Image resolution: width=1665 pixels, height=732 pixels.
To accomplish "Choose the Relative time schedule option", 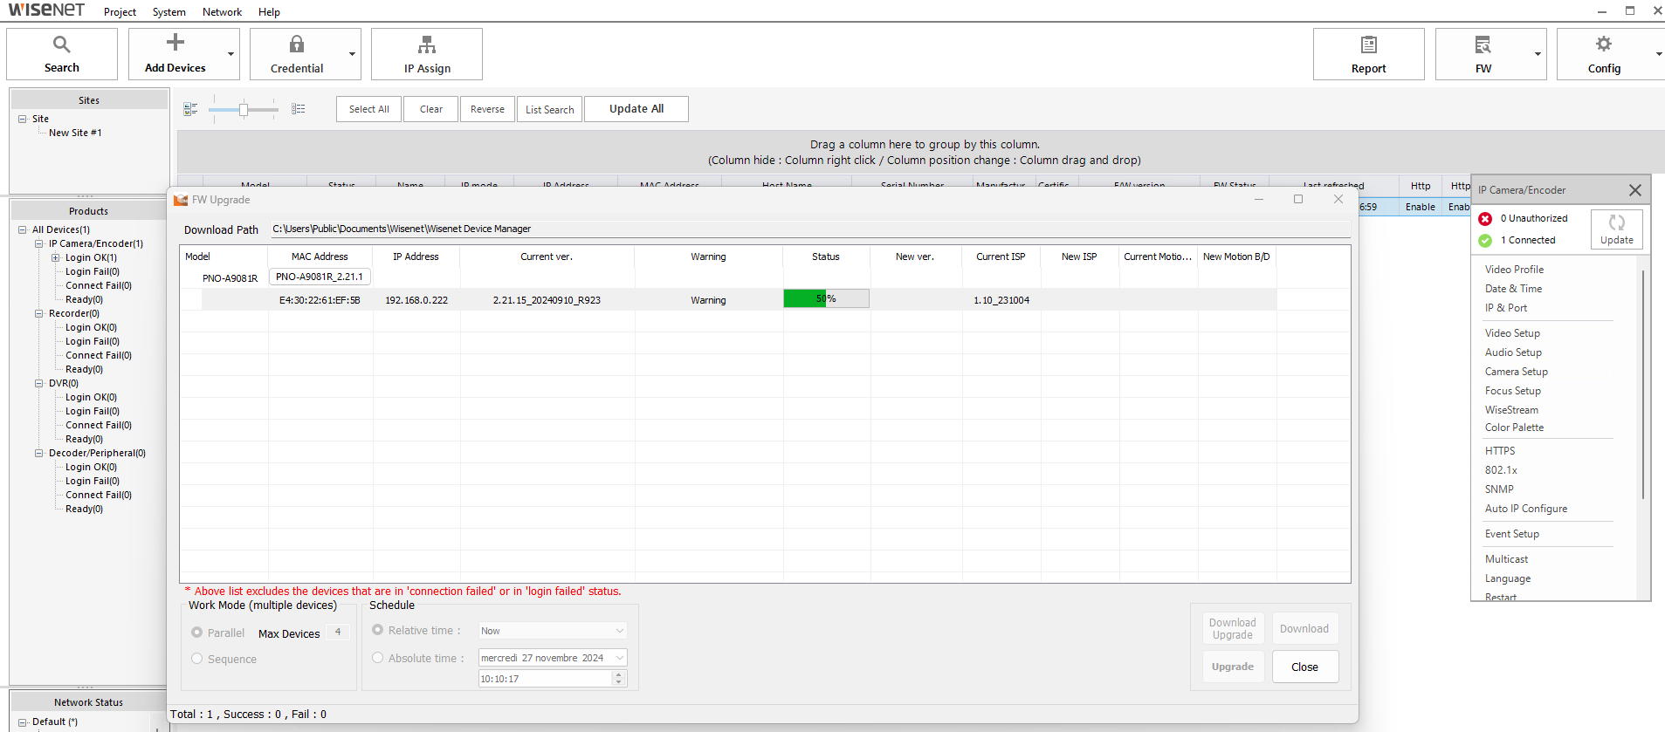I will click(378, 630).
